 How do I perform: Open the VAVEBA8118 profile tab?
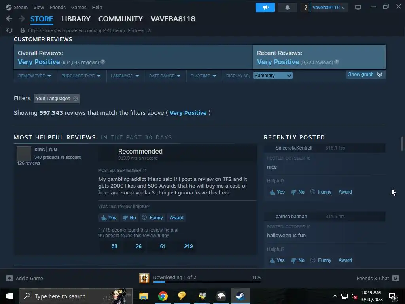[173, 19]
